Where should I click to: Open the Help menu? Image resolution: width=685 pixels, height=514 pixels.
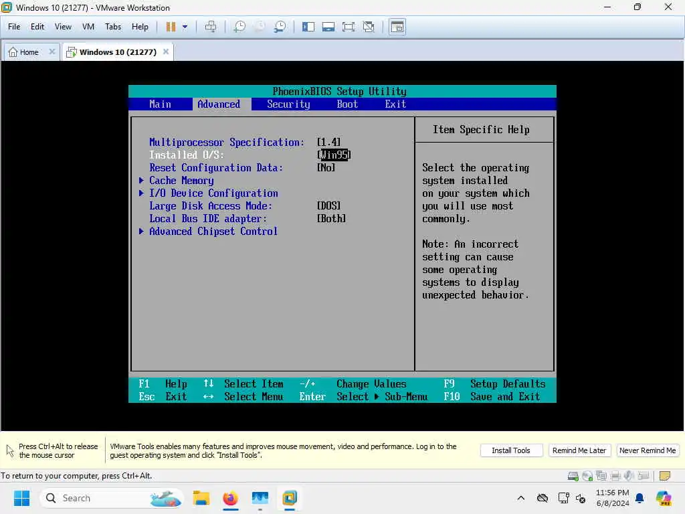pos(140,27)
